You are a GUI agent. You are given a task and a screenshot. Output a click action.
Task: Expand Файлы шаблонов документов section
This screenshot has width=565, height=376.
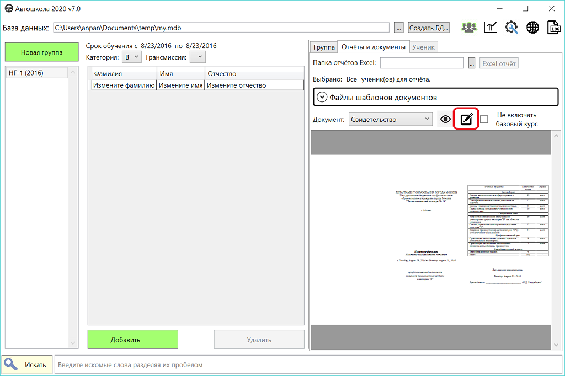322,97
